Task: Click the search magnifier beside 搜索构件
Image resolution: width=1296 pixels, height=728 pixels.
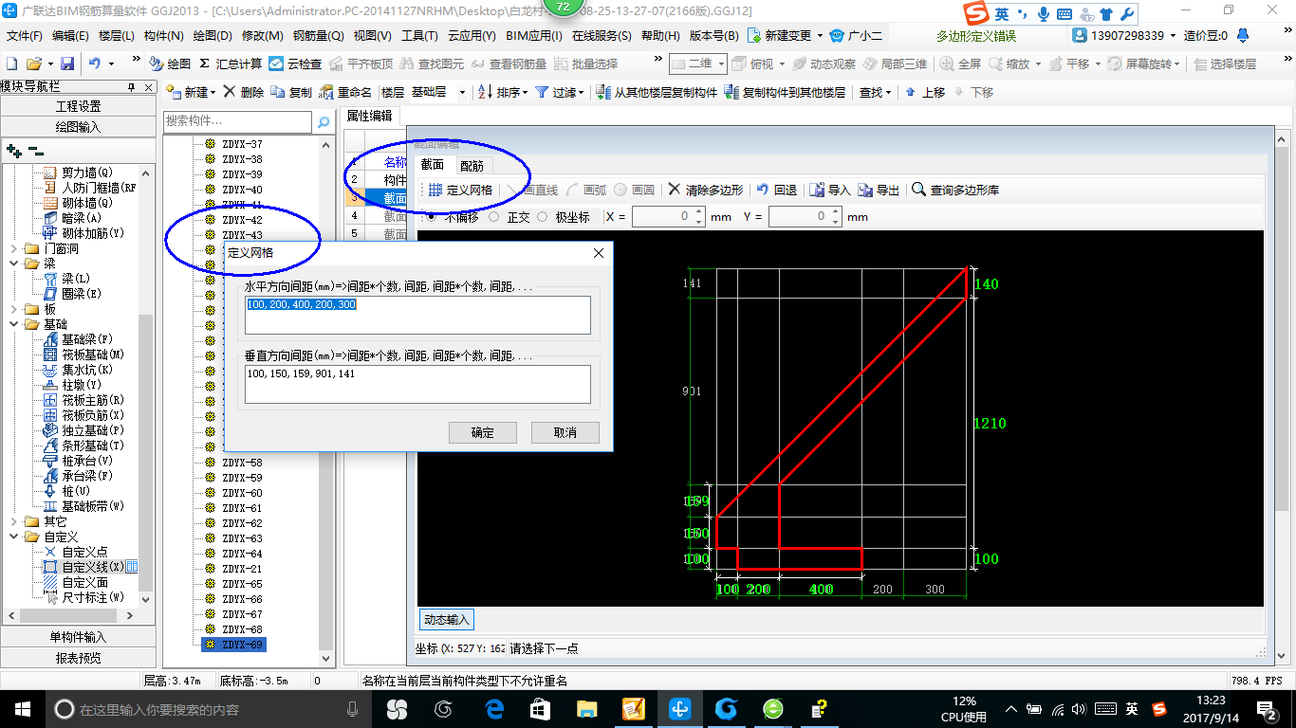Action: tap(324, 121)
